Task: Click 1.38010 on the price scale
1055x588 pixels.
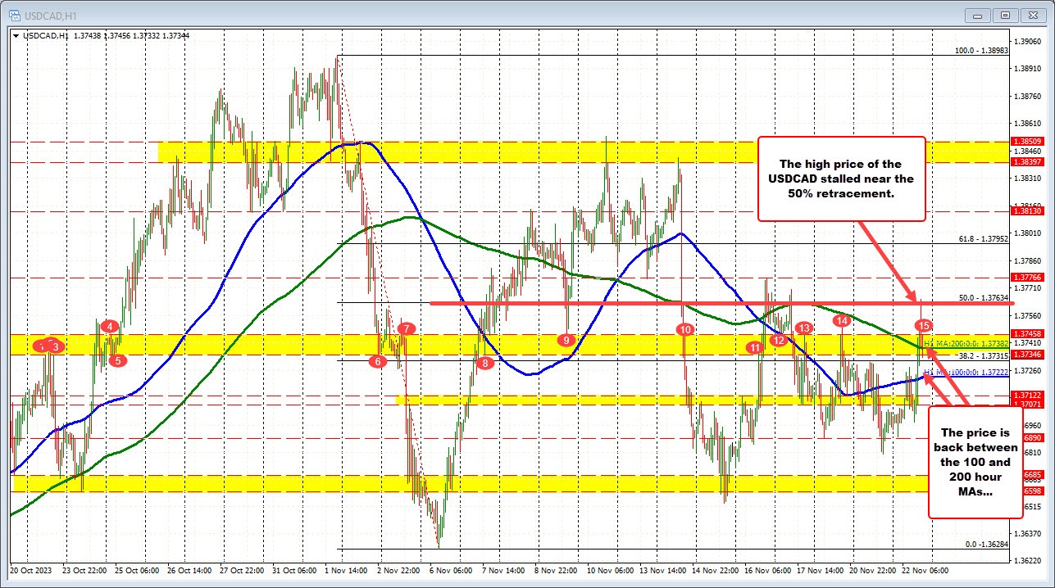Action: pyautogui.click(x=1029, y=233)
